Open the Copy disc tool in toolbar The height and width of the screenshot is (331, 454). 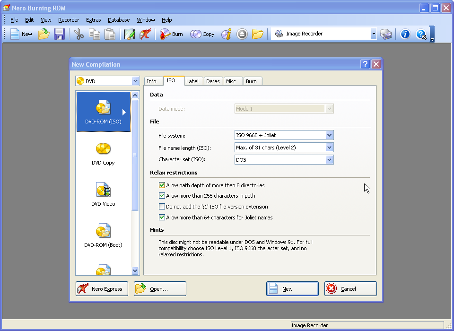pos(202,34)
